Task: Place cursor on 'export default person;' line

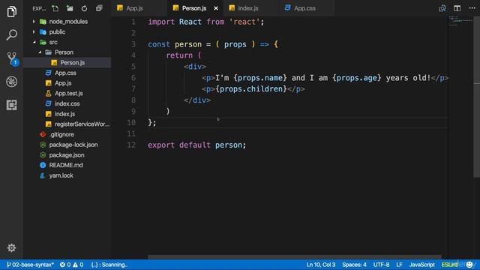Action: click(x=196, y=145)
